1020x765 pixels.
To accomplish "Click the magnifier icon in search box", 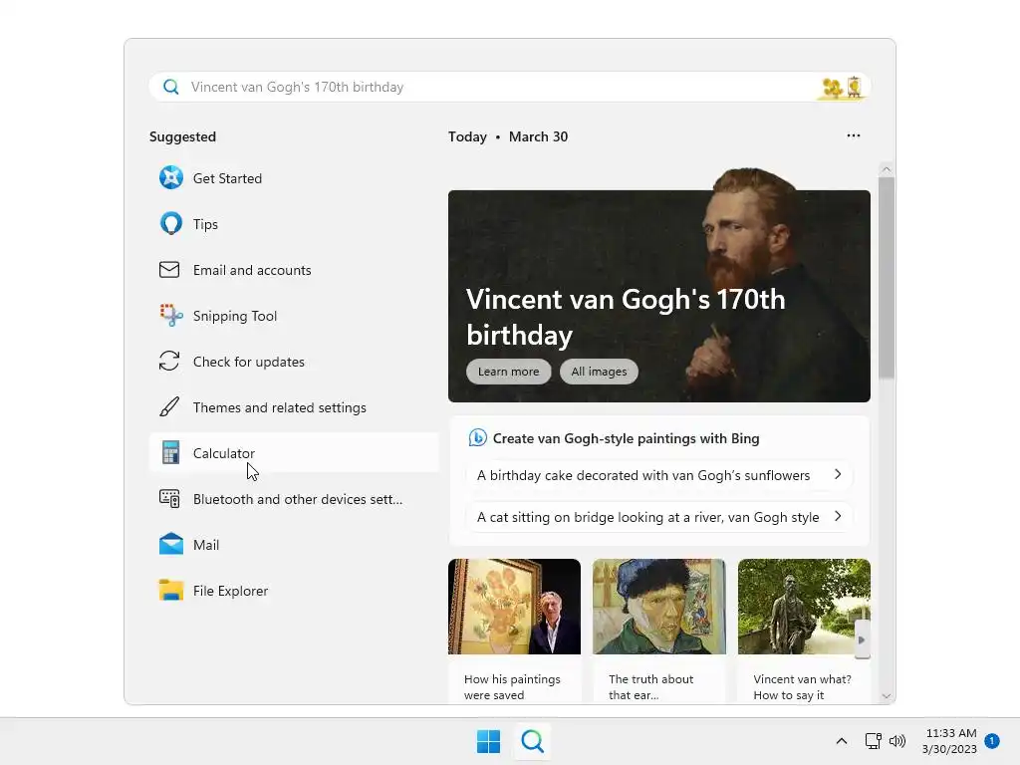I will (x=171, y=88).
